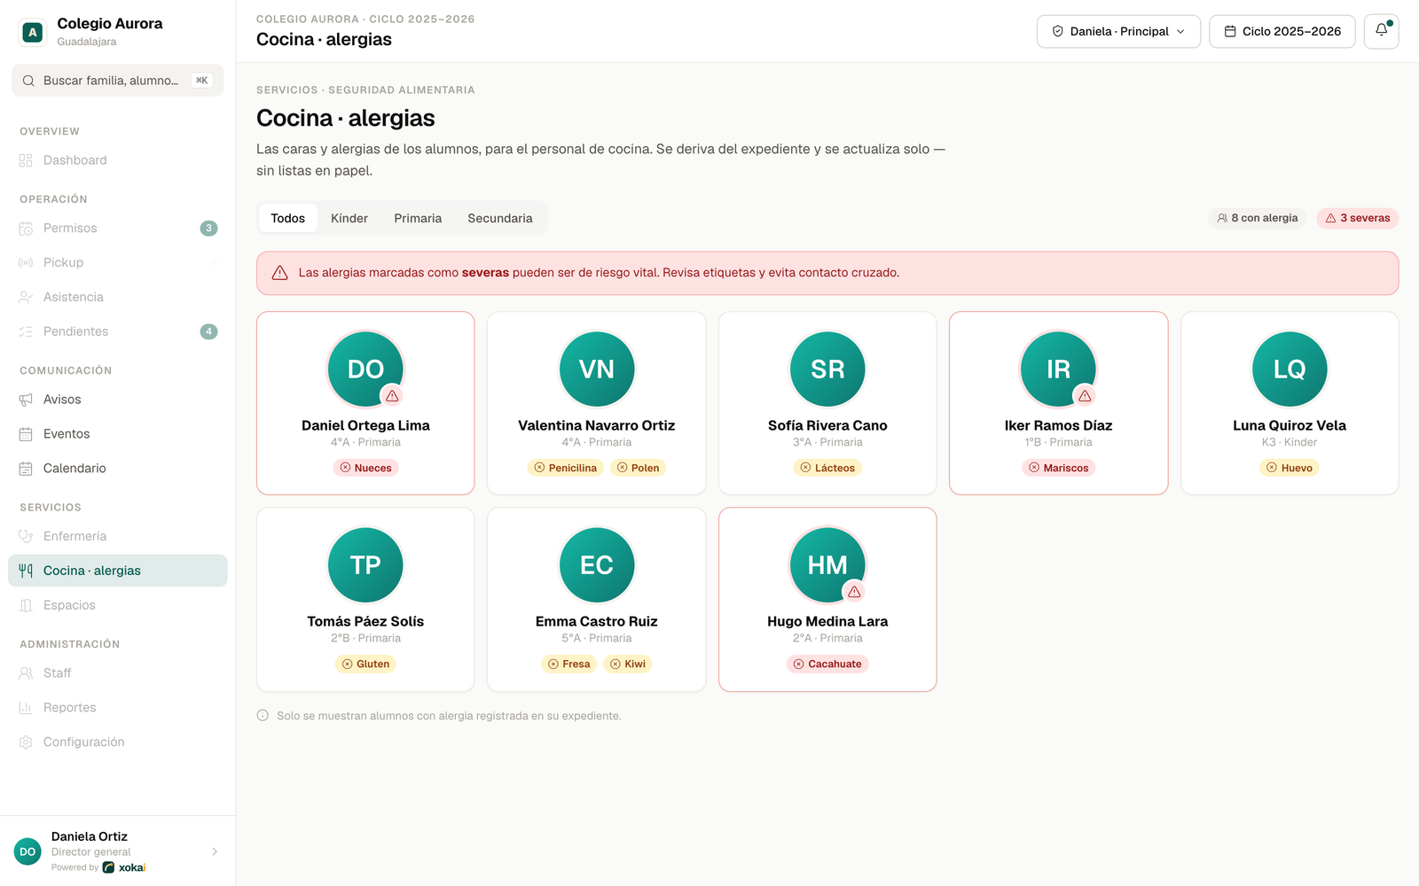Click the Buscar familia search field

[x=118, y=81]
